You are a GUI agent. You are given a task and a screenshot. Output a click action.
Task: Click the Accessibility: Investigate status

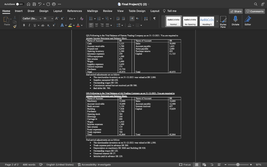[94, 165]
